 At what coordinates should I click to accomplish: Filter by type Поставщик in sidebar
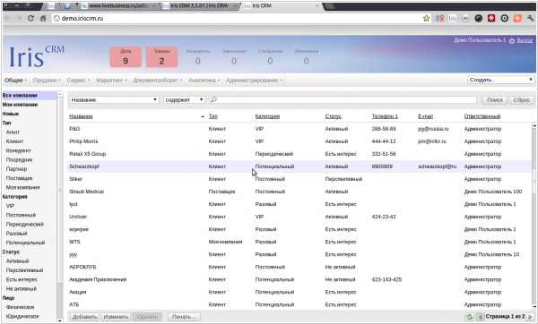[19, 178]
